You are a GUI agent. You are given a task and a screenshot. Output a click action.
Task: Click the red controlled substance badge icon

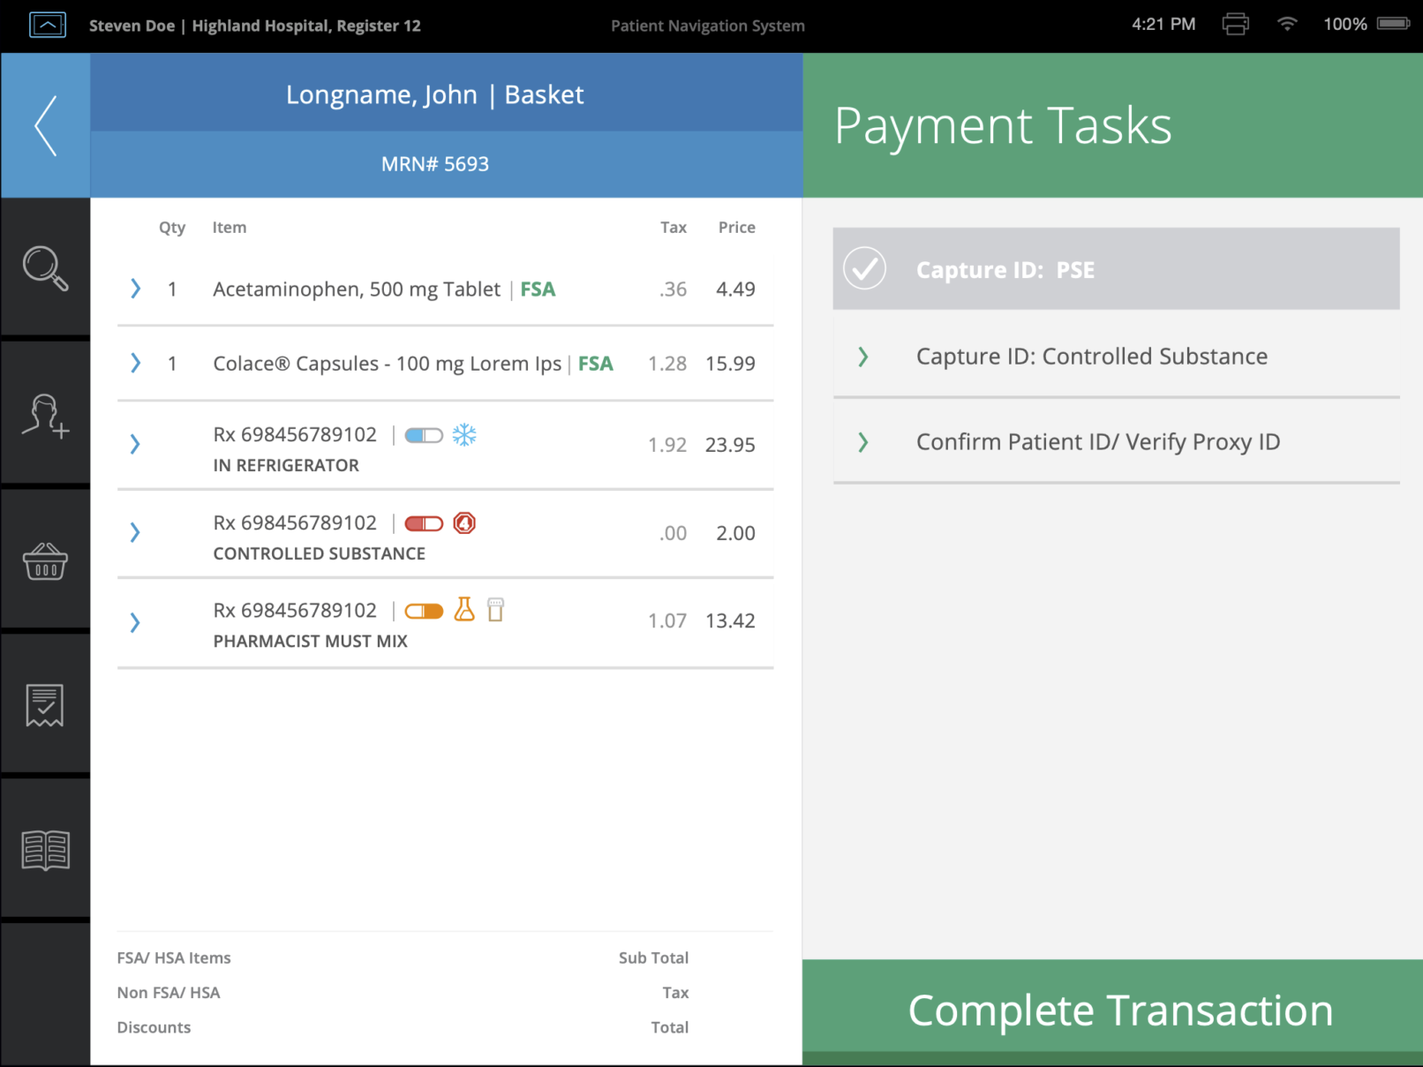[x=464, y=523]
